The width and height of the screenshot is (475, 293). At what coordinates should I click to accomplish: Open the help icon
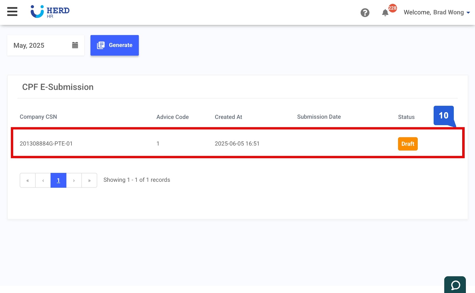click(365, 12)
